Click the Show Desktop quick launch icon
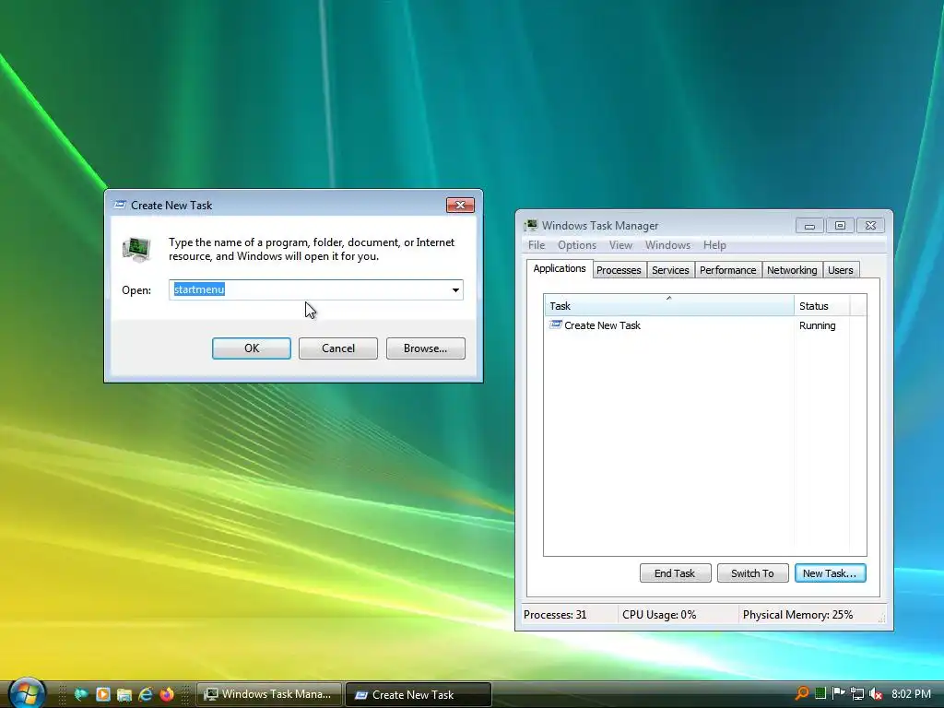The height and width of the screenshot is (708, 944). (81, 694)
